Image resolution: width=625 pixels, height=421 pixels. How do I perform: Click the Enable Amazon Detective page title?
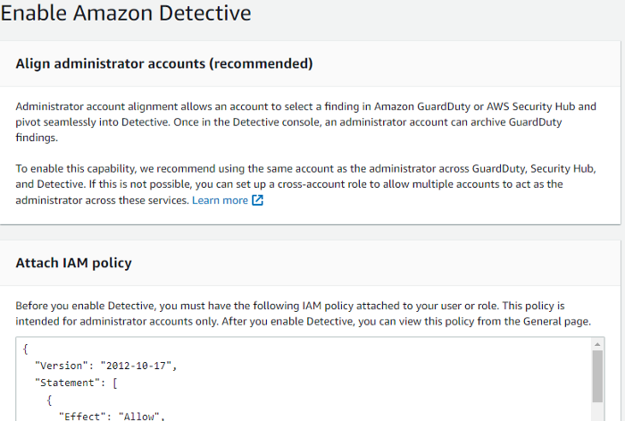click(x=126, y=13)
